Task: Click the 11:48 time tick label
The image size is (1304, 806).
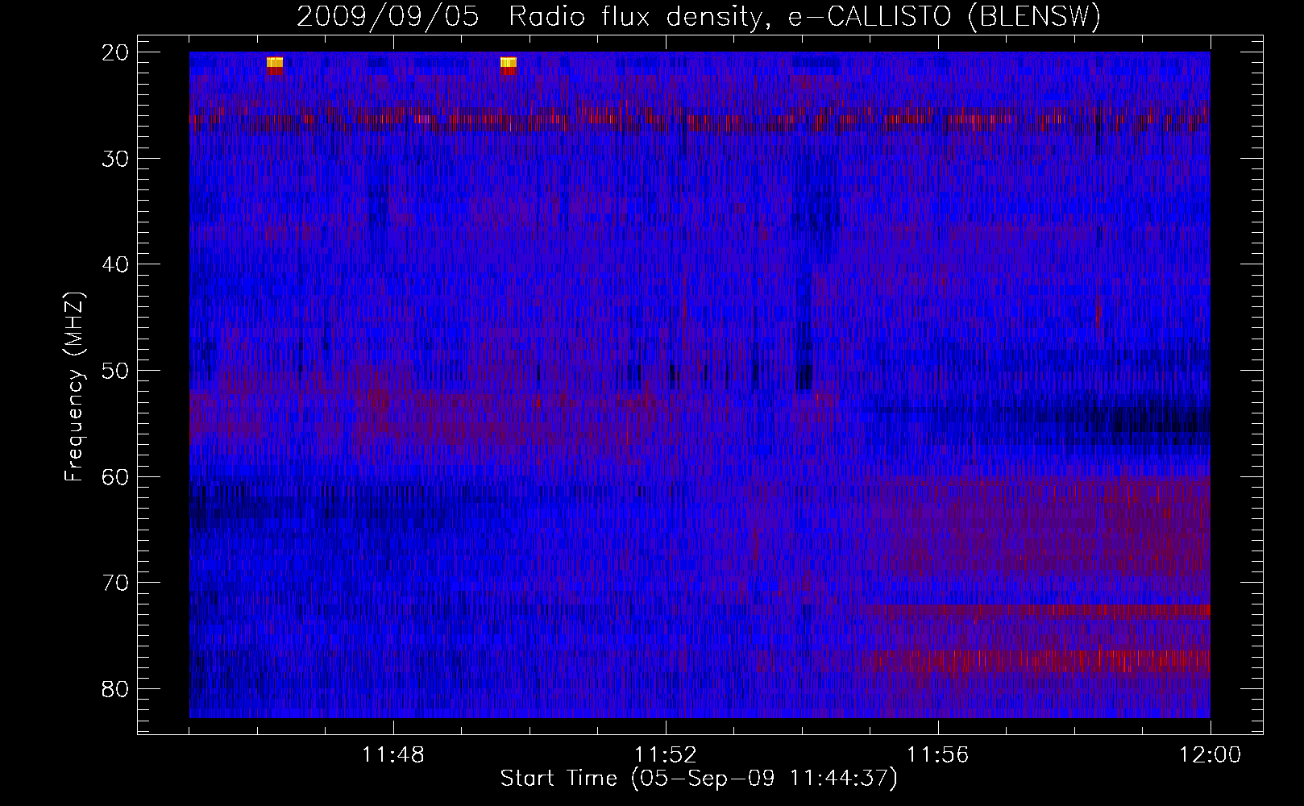Action: pyautogui.click(x=393, y=755)
